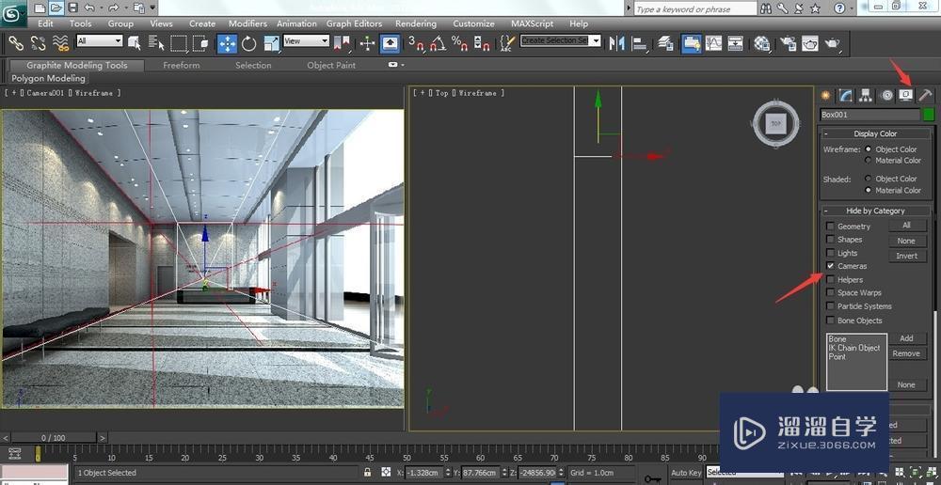Viewport: 941px width, 485px height.
Task: Click the All button in Hide by Category
Action: coord(906,226)
